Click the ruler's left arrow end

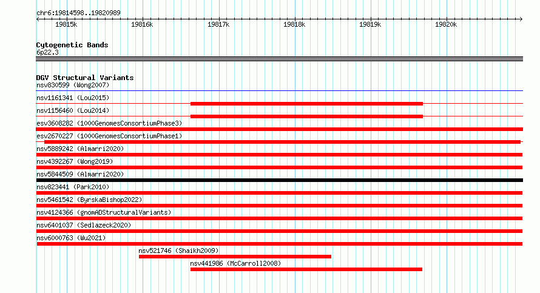pos(38,19)
